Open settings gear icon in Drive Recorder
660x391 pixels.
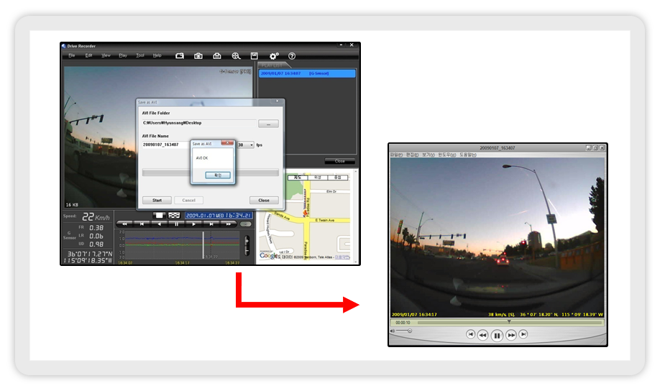pyautogui.click(x=274, y=55)
